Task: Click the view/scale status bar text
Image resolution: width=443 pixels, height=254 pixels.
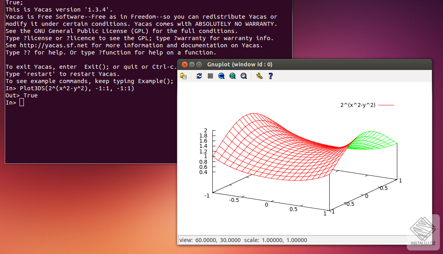Action: tap(243, 240)
